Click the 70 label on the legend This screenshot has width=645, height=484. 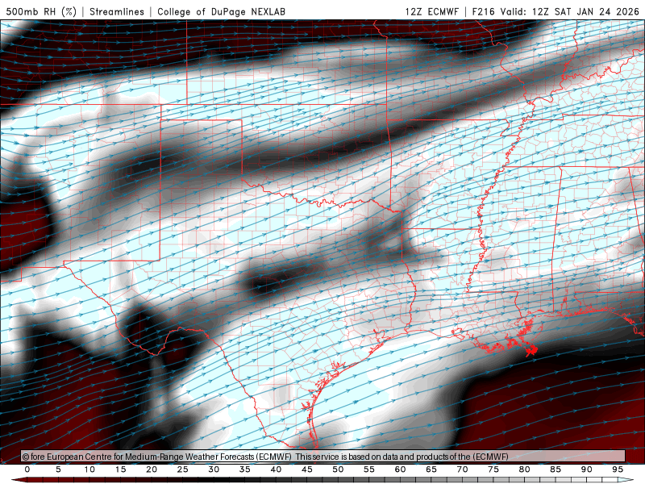coord(462,469)
